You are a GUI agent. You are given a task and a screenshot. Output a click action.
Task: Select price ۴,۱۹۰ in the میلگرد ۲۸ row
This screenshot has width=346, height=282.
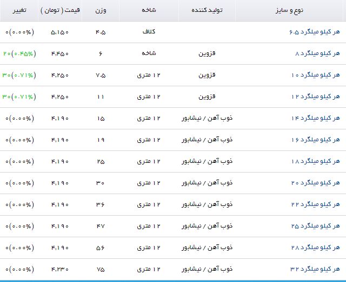coord(60,248)
